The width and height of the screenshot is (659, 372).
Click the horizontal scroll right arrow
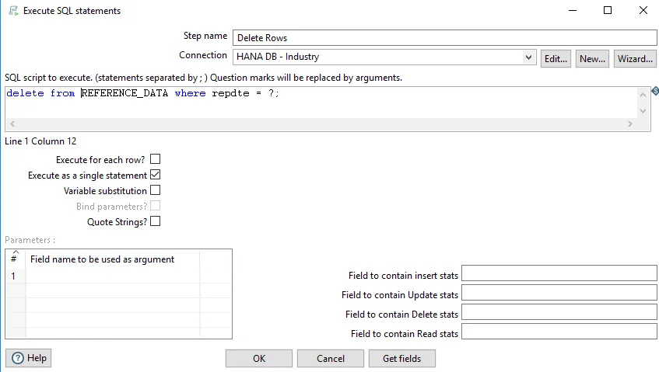click(x=630, y=124)
